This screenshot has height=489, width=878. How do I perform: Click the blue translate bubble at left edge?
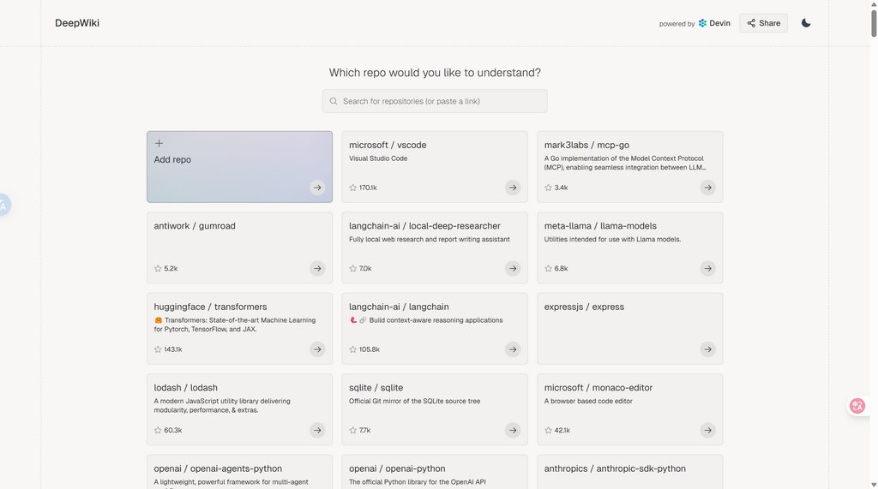tap(4, 205)
